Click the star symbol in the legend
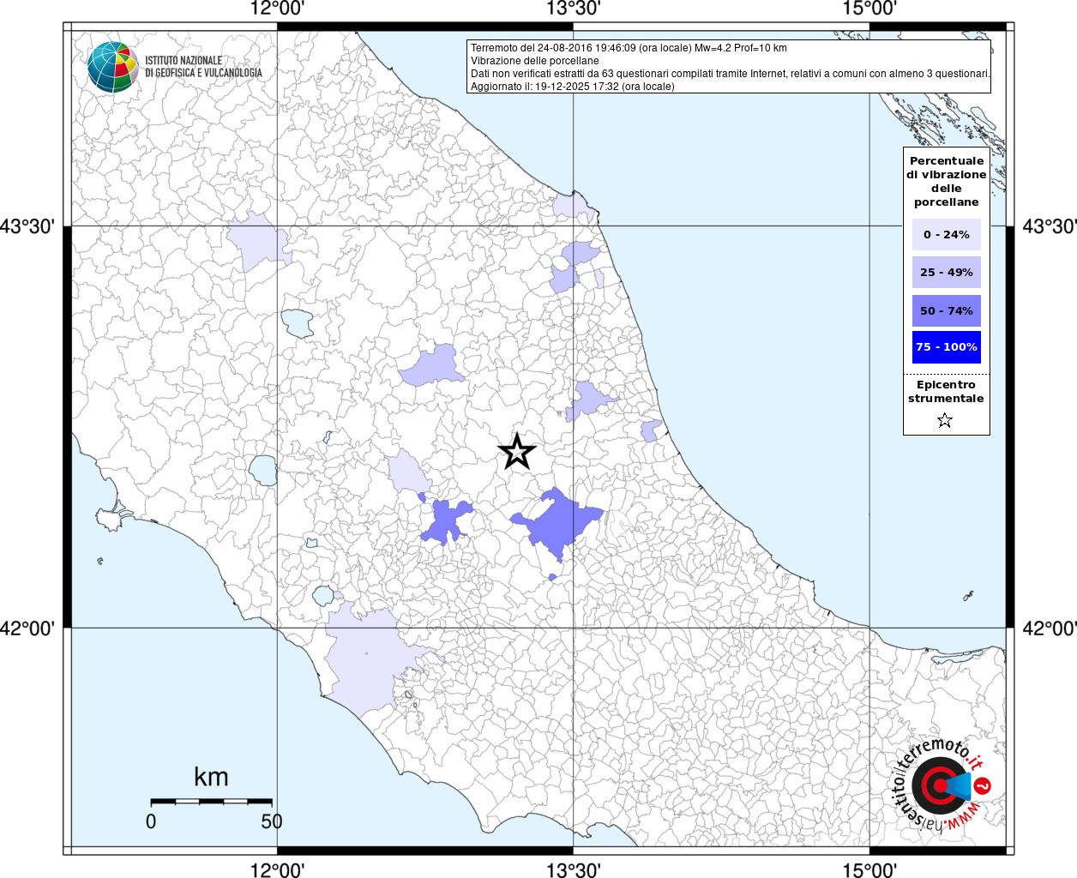Image resolution: width=1077 pixels, height=878 pixels. tap(944, 420)
